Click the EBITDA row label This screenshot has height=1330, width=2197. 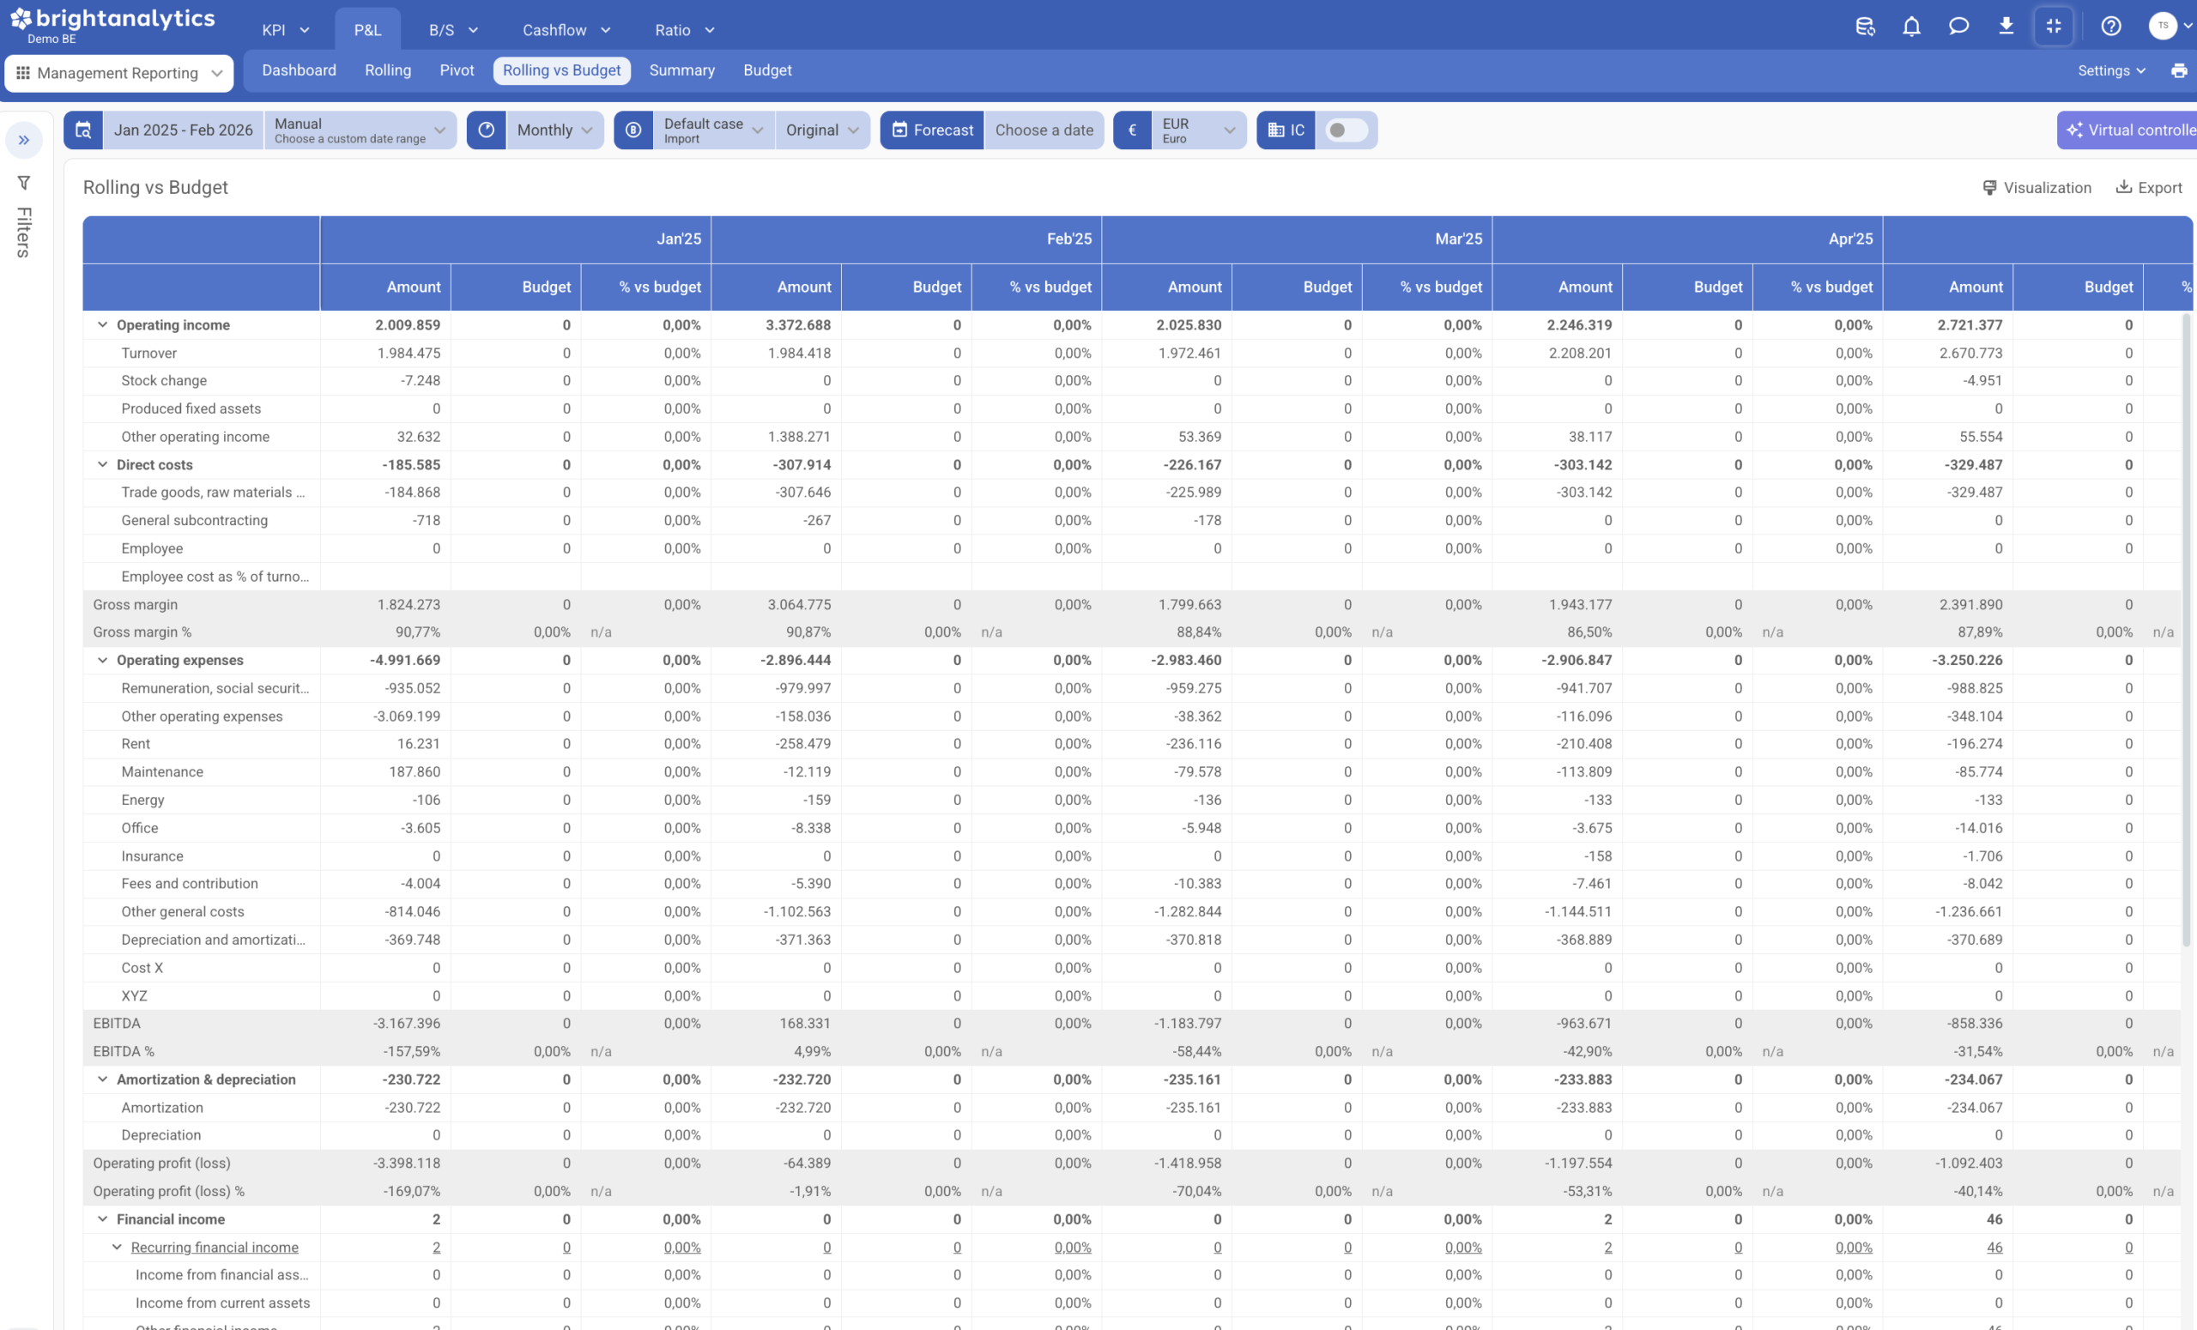coord(117,1024)
